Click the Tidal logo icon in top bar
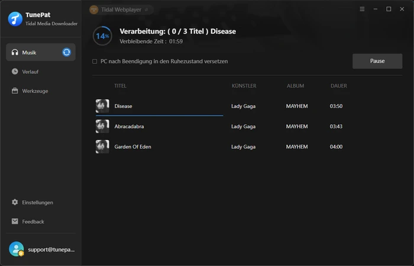This screenshot has height=266, width=414. coord(93,10)
